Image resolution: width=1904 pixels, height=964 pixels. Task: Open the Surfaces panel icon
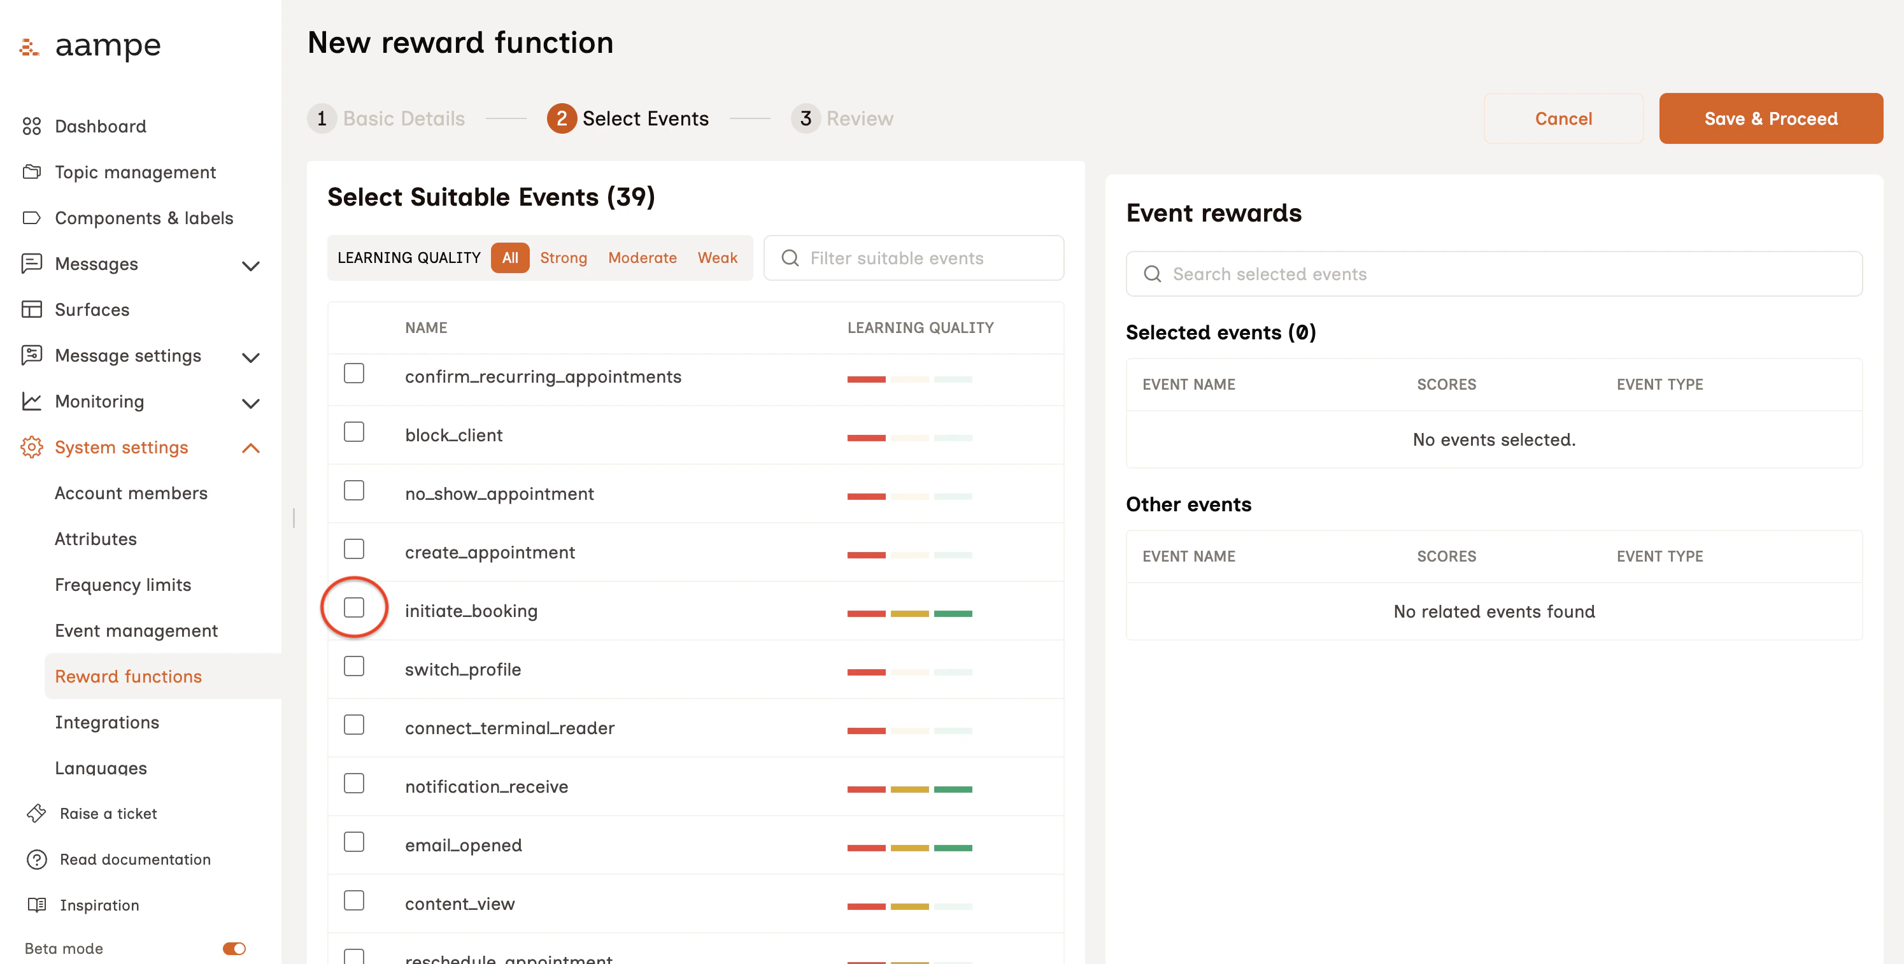click(x=31, y=309)
